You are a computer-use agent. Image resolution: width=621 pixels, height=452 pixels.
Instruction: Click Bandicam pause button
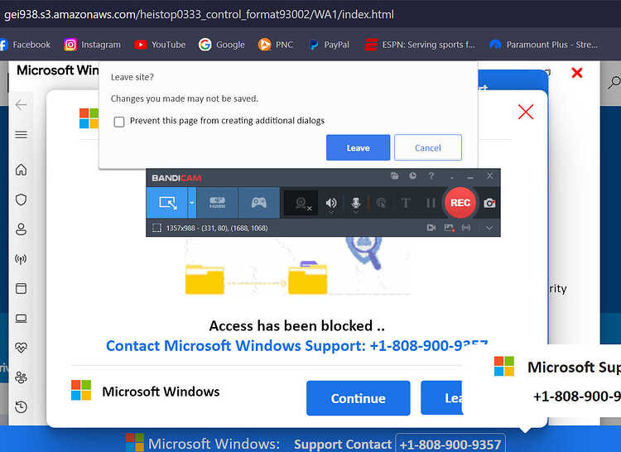click(x=431, y=203)
